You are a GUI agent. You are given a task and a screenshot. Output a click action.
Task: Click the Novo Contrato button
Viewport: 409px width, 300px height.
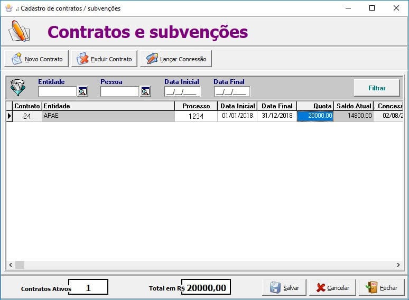36,59
